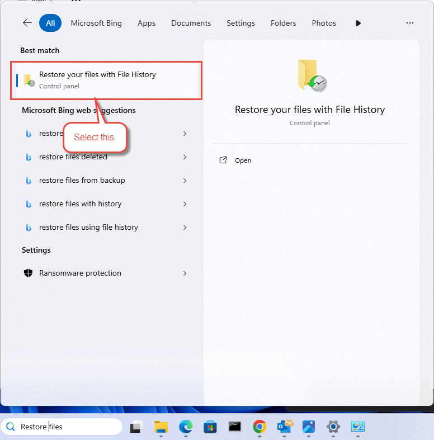Show more filters with play arrow
Screen dimensions: 434x440
tap(358, 23)
